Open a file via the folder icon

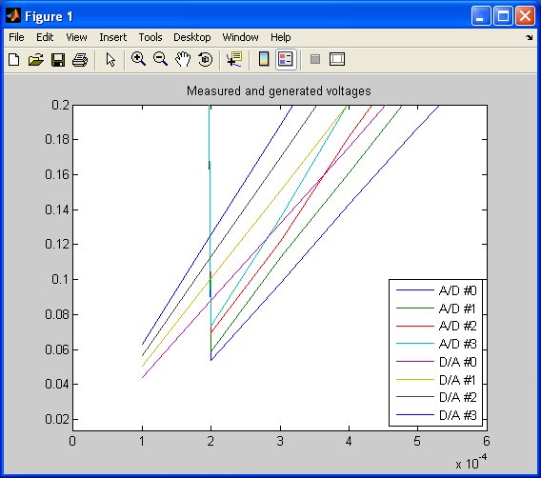(36, 60)
